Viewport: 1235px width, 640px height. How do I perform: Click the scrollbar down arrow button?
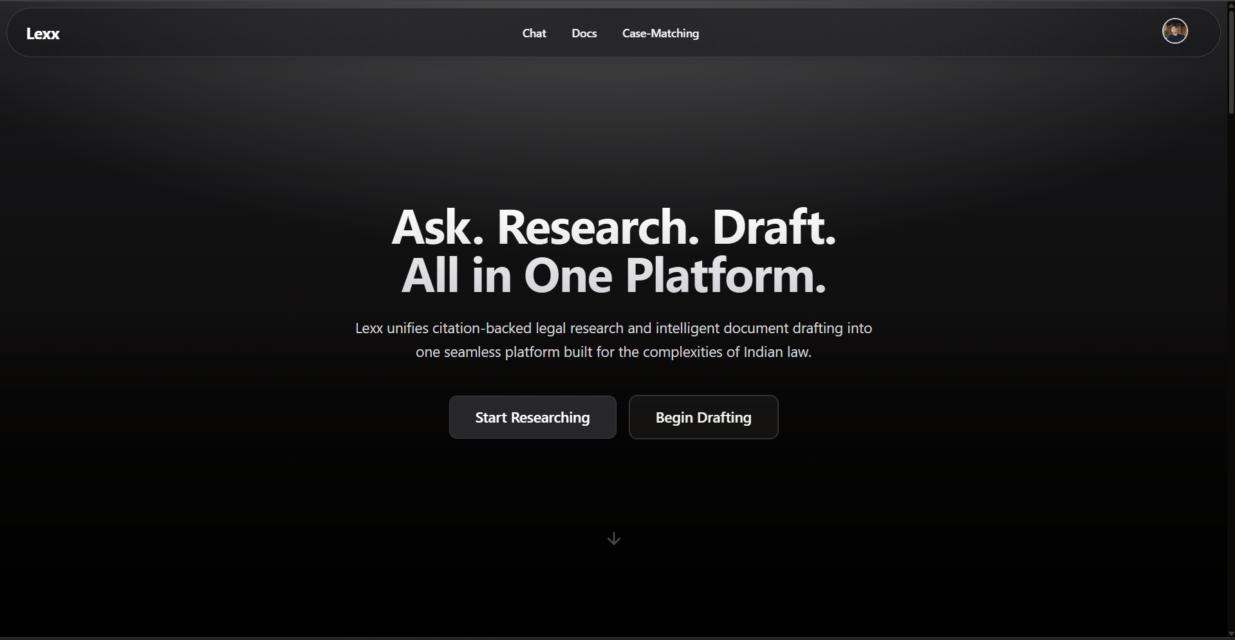coord(1230,634)
